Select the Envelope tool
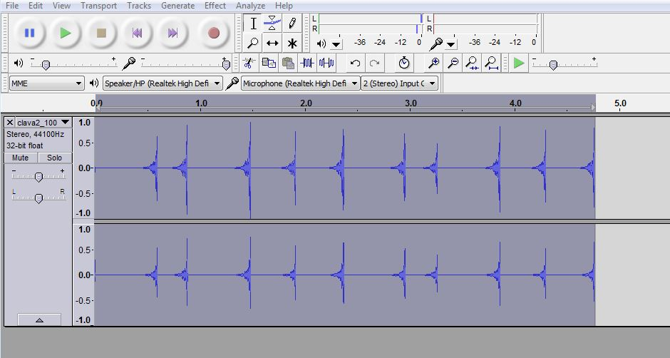The width and height of the screenshot is (670, 358). pos(272,24)
